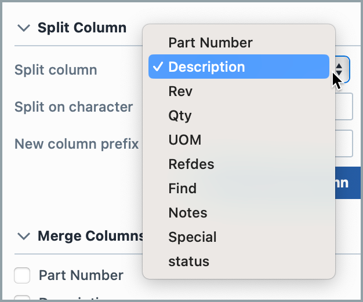363x302 pixels.
Task: Click the Merge Columns section heading
Action: 90,236
